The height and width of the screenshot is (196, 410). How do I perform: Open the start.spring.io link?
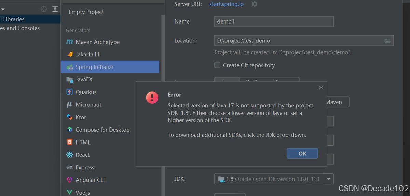coord(227,4)
